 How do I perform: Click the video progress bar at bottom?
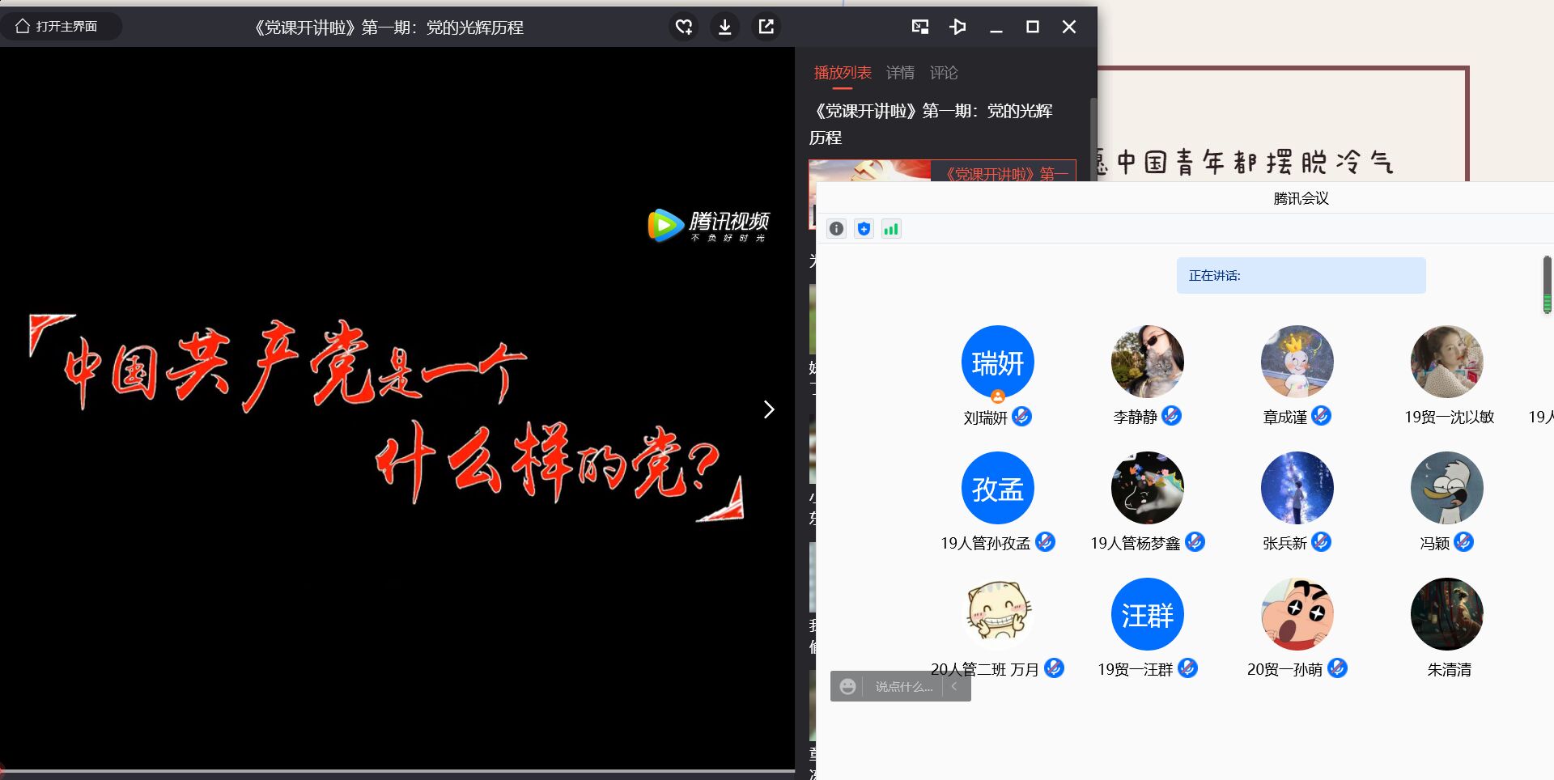[397, 771]
